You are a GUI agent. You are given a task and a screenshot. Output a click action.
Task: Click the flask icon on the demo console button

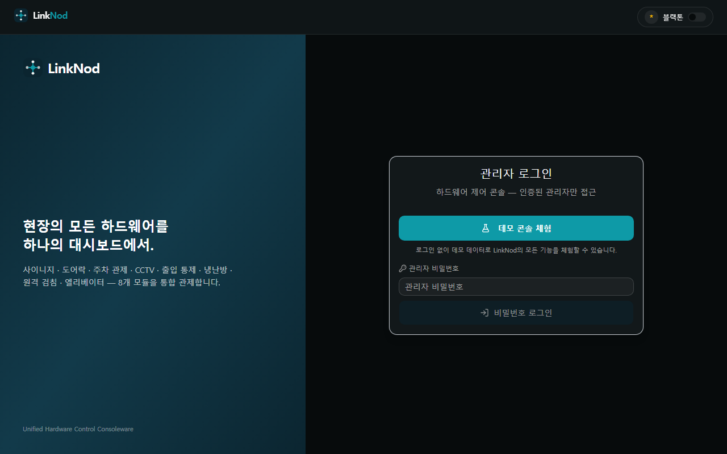coord(486,228)
